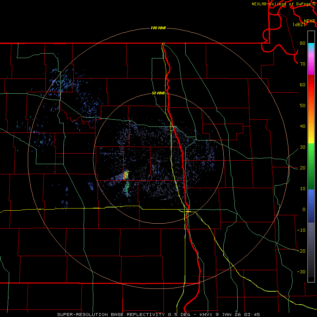Click the "0.5 DEG" elevation angle in the caption
This screenshot has width=317, height=317.
(x=180, y=315)
